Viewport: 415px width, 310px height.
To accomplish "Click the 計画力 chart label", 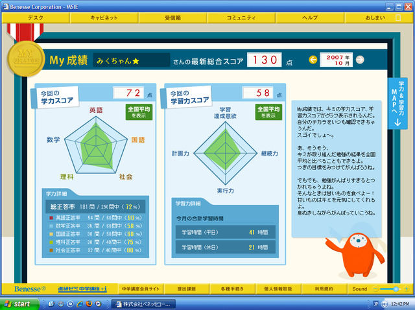I will coord(180,154).
